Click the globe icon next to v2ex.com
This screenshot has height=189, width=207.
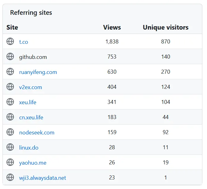coord(10,87)
